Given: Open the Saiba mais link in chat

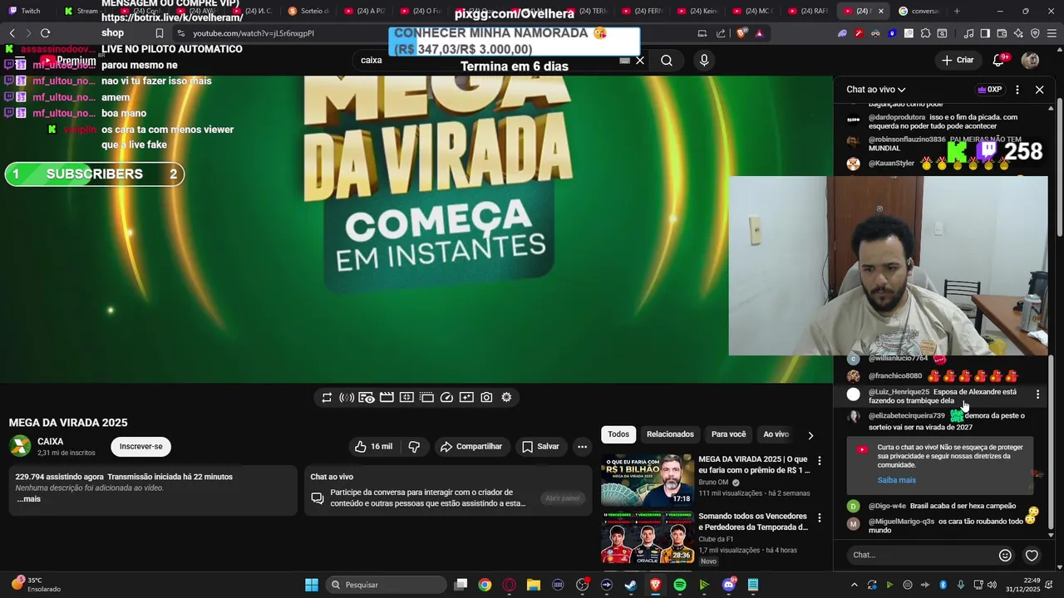Looking at the screenshot, I should click(x=896, y=480).
